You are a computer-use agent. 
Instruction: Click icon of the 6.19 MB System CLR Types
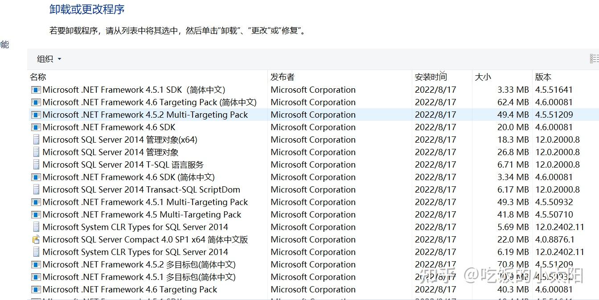[x=36, y=252]
